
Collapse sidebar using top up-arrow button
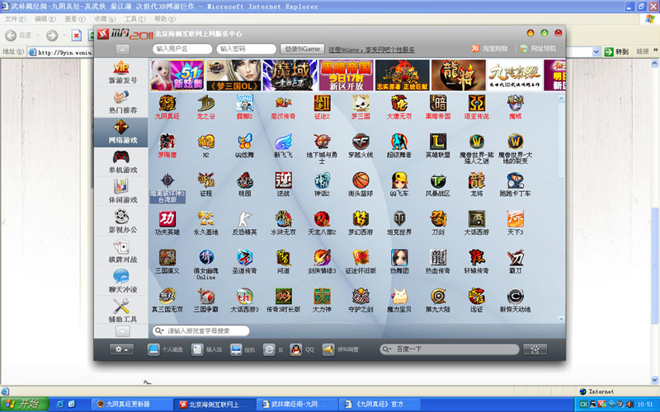click(122, 49)
